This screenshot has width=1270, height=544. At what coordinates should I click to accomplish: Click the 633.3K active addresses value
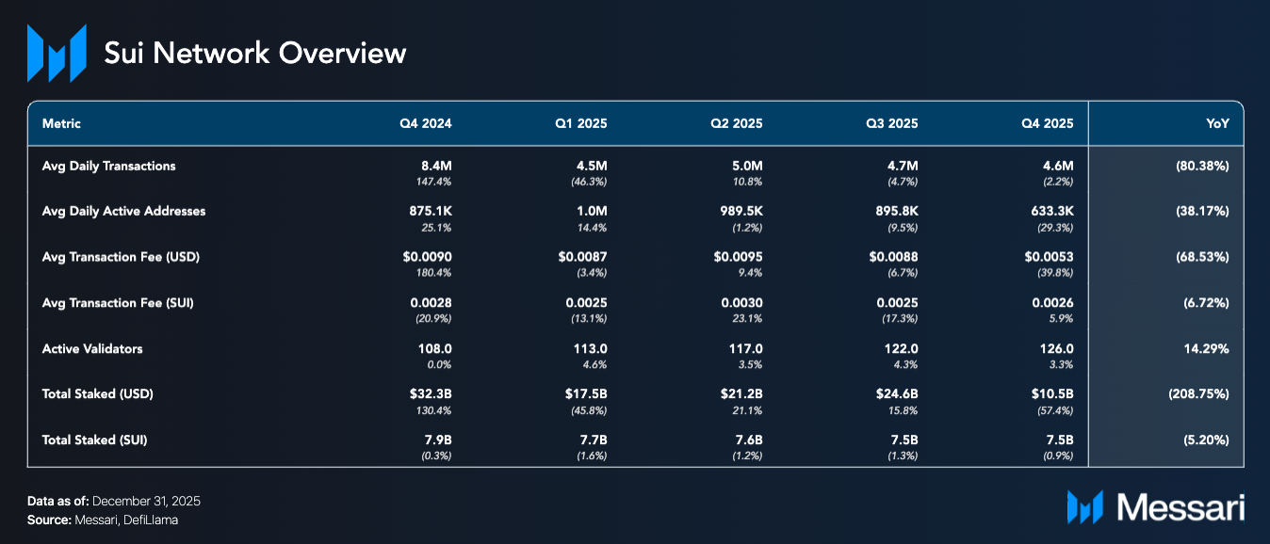tap(1050, 211)
